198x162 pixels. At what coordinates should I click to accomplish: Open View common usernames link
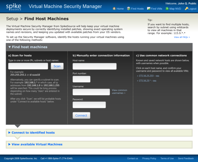pyautogui.click(x=119, y=91)
